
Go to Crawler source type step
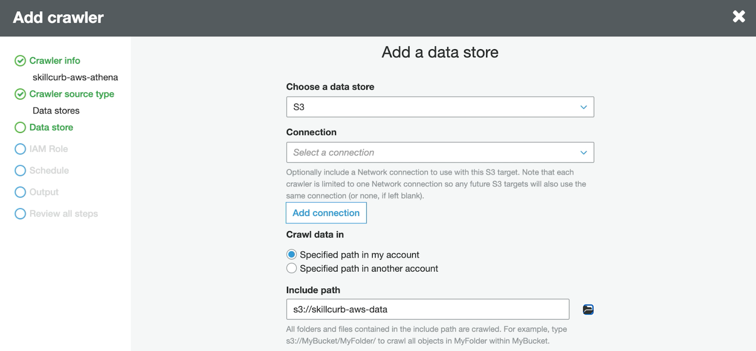coord(72,94)
